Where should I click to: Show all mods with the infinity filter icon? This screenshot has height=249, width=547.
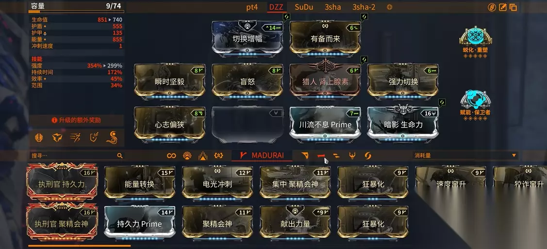tap(171, 156)
